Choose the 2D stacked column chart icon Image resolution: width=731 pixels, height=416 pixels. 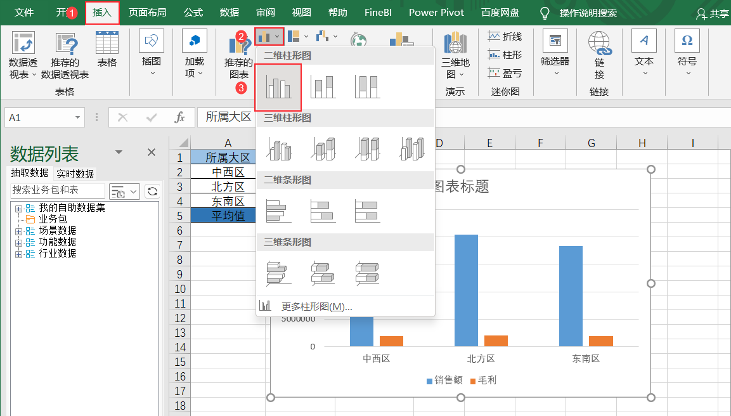[323, 88]
